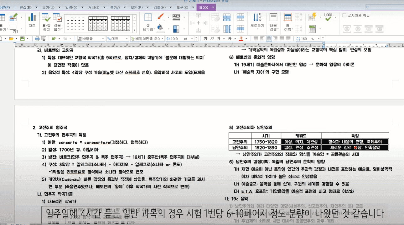Click the undo arrow icon
Image resolution: width=404 pixels, height=225 pixels.
(54, 39)
